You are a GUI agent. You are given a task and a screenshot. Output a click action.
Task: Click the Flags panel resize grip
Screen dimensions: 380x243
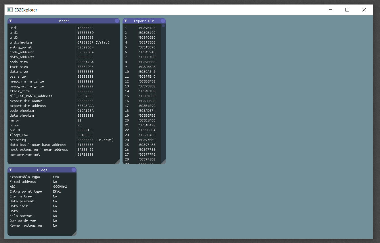[74, 233]
